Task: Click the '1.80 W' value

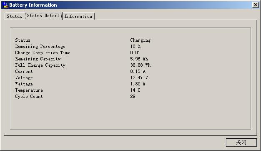Action: 138,84
